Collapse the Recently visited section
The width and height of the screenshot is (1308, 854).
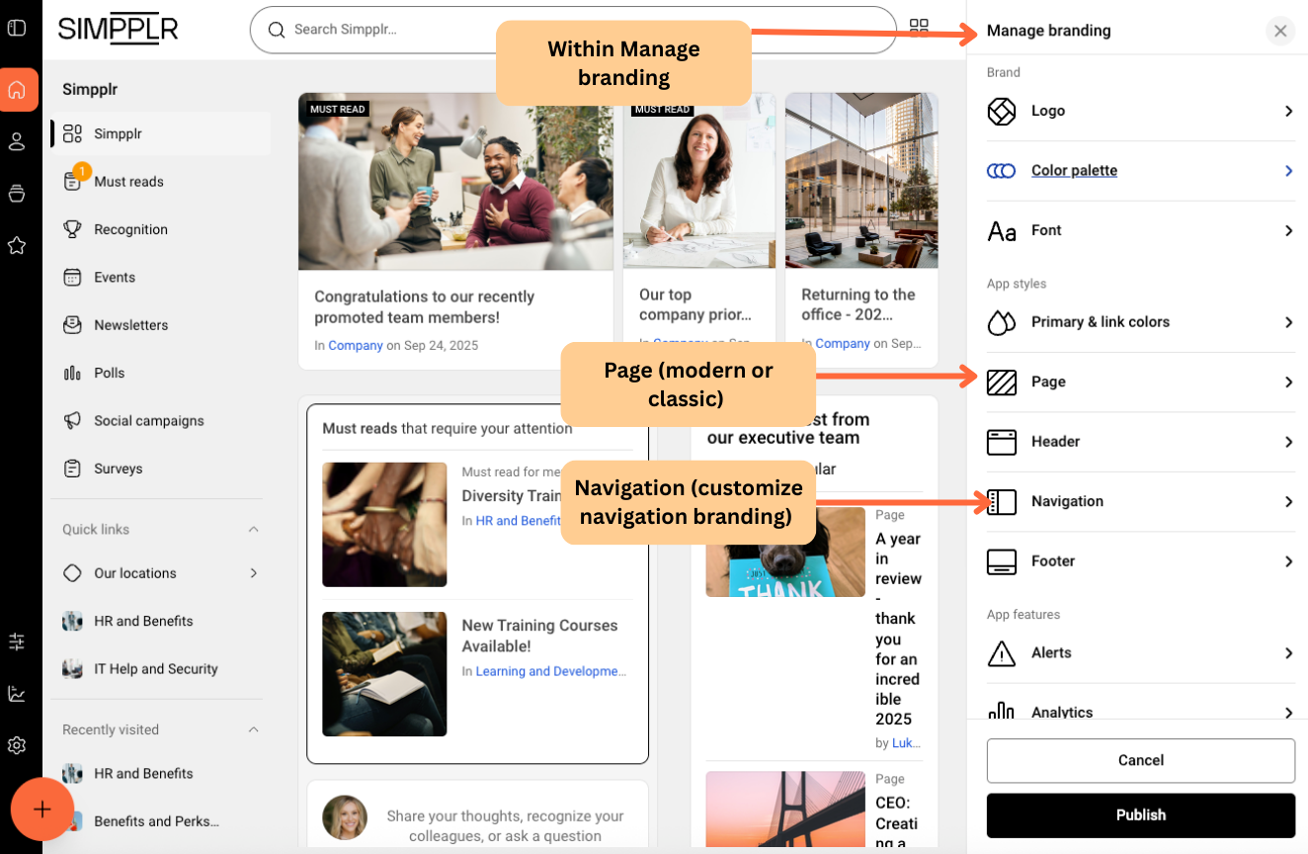(253, 729)
